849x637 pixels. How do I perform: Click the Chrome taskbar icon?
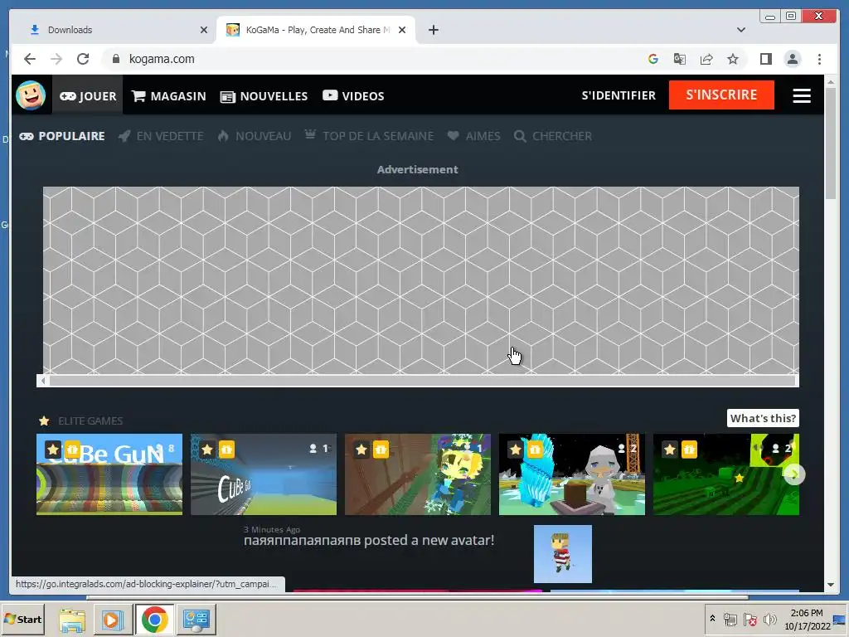click(155, 619)
